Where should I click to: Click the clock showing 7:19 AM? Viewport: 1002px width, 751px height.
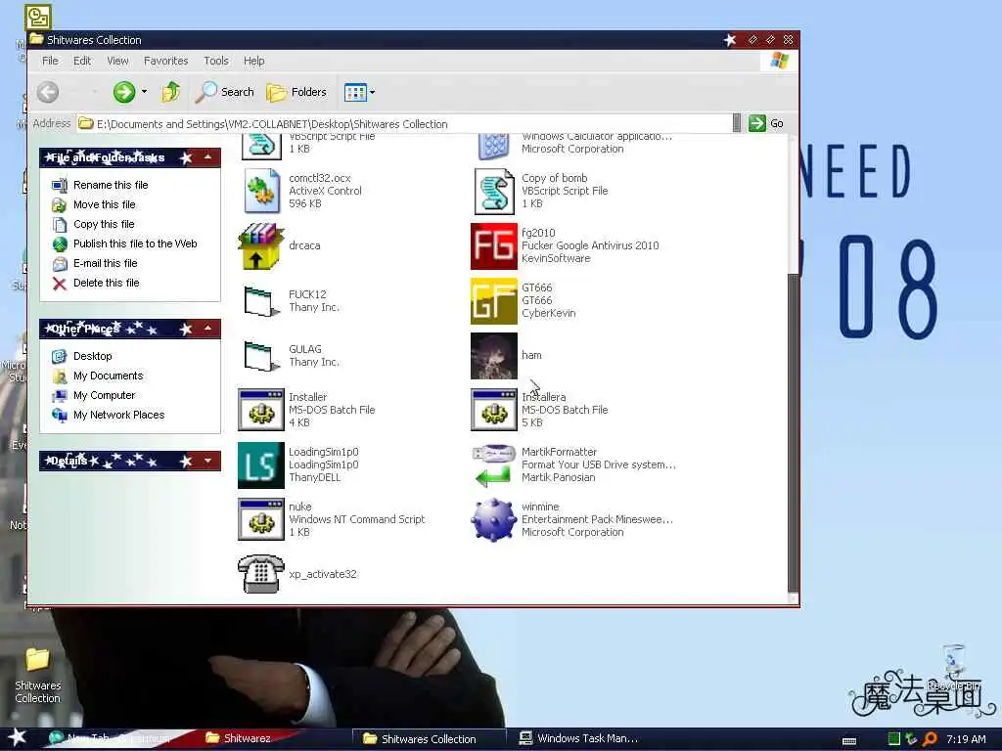click(966, 739)
